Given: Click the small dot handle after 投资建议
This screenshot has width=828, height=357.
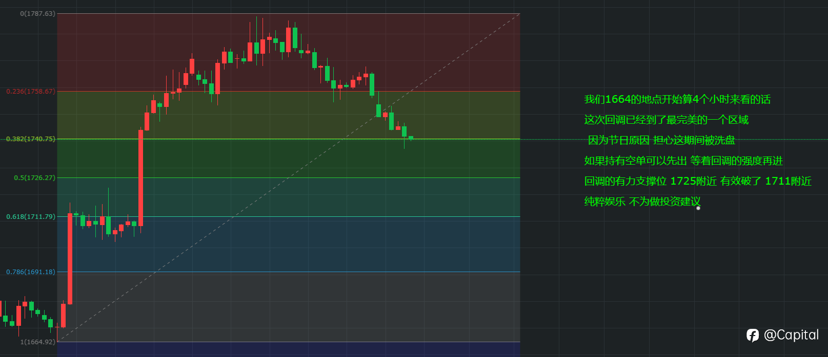Looking at the screenshot, I should pos(698,208).
